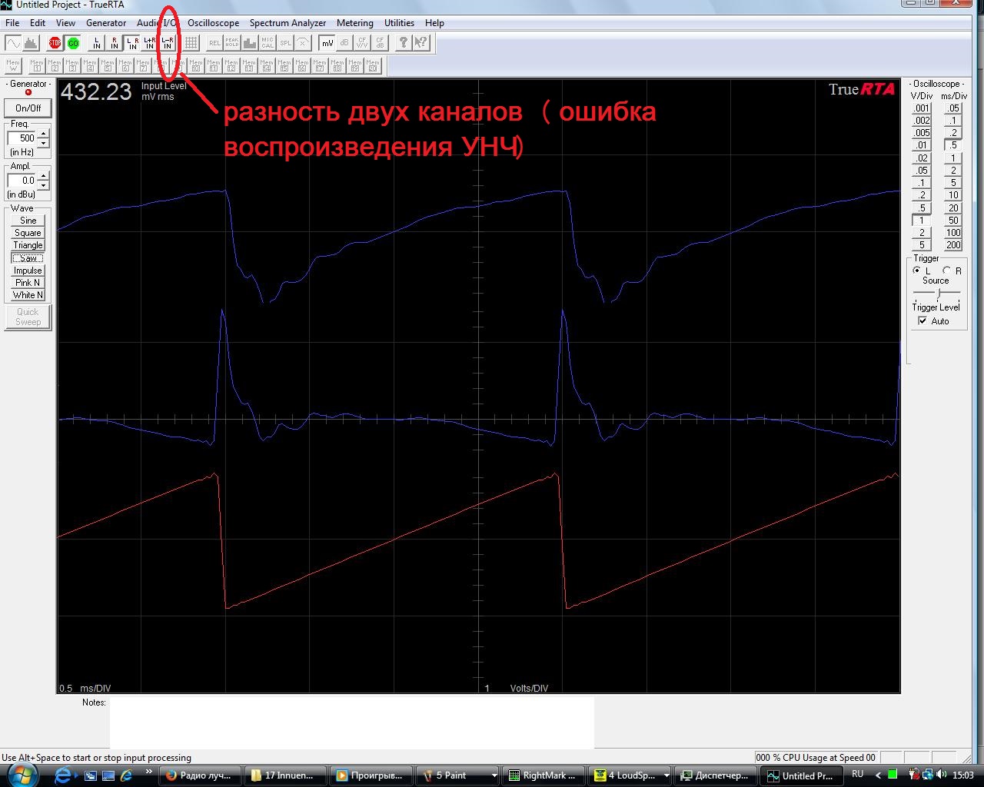
Task: Click the Mem 10 memory icon
Action: coord(196,66)
